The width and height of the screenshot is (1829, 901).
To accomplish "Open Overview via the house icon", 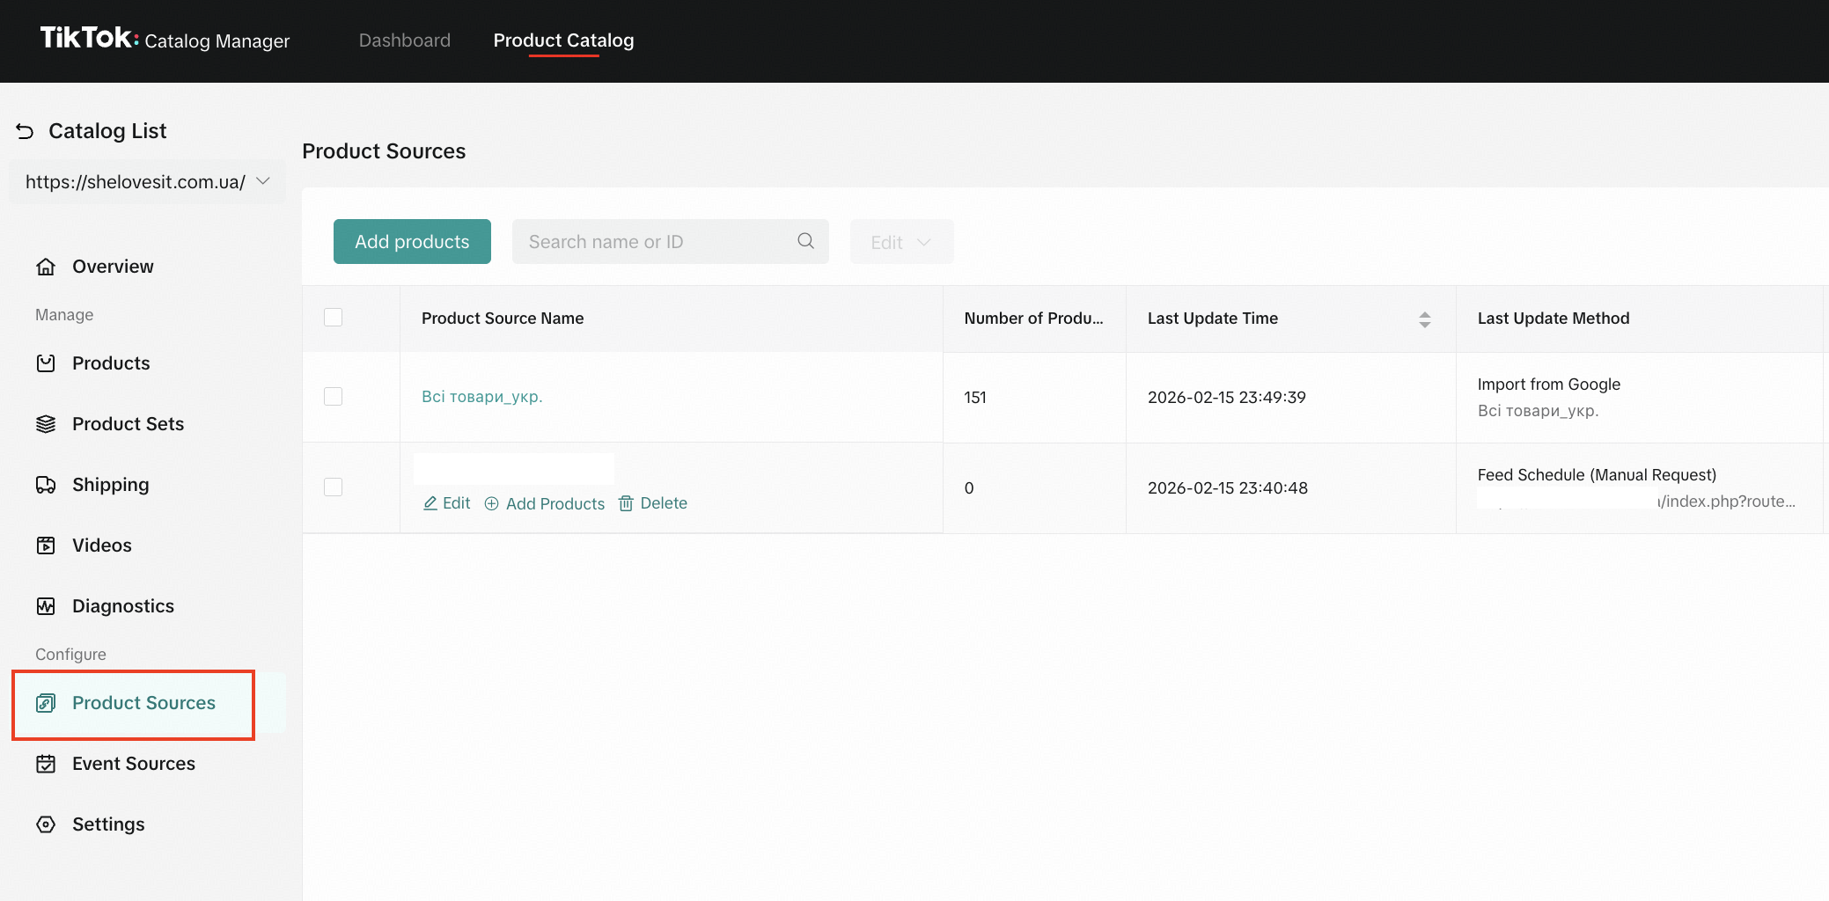I will point(46,267).
